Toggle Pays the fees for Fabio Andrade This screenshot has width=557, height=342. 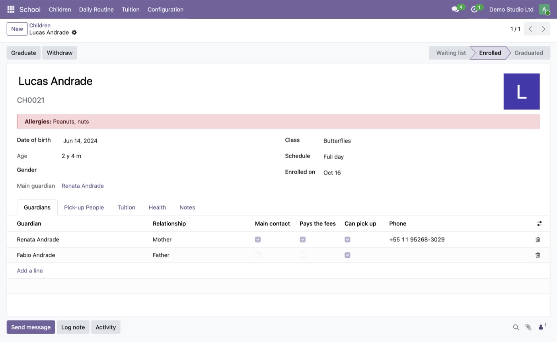click(x=302, y=255)
